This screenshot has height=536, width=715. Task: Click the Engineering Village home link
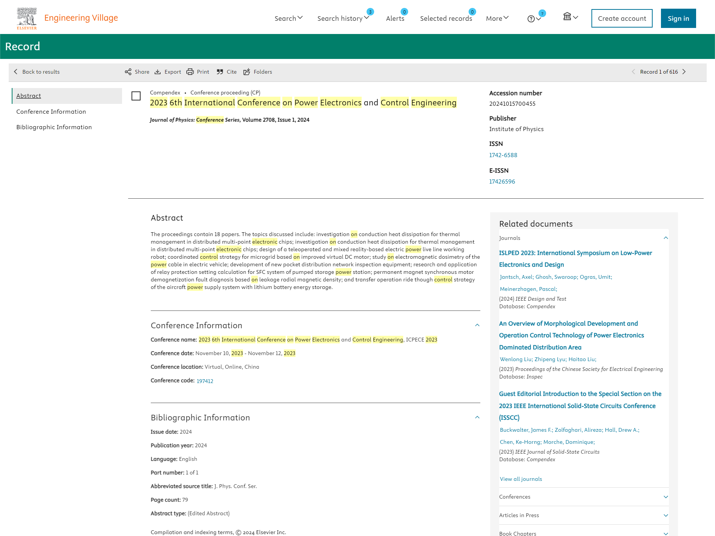click(81, 18)
